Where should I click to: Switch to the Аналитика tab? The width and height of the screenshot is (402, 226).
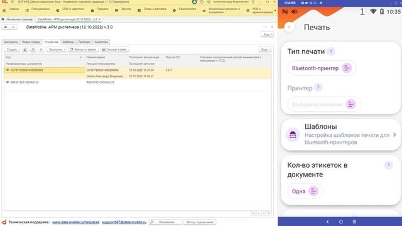101,42
